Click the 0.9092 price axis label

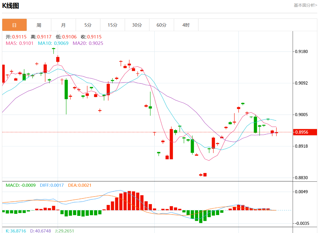click(x=301, y=83)
